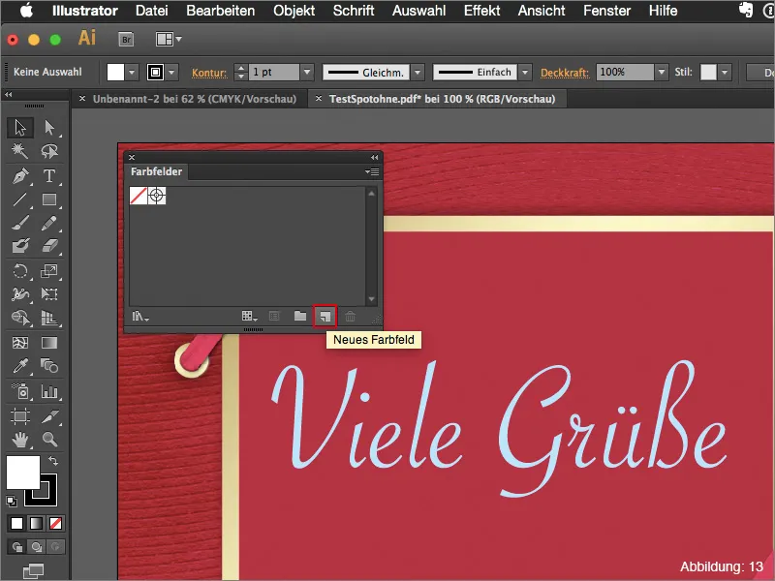Screen dimensions: 775x581
Task: Select the Gradient tool
Action: click(49, 343)
